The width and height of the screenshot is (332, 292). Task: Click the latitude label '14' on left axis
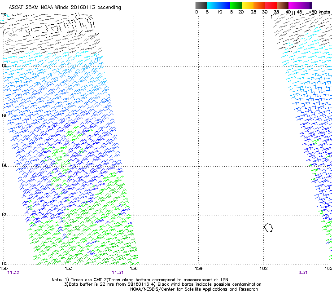4,165
